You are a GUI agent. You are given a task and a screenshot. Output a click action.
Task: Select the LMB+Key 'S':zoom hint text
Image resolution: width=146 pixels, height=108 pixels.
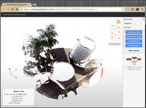point(133,67)
